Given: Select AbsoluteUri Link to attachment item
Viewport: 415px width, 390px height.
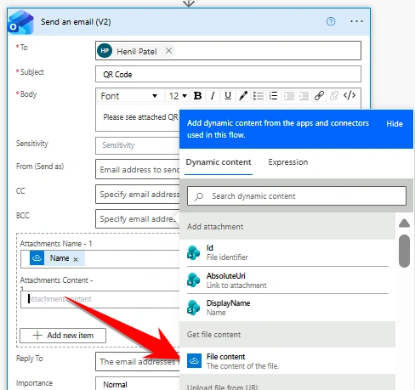Looking at the screenshot, I should pos(287,280).
